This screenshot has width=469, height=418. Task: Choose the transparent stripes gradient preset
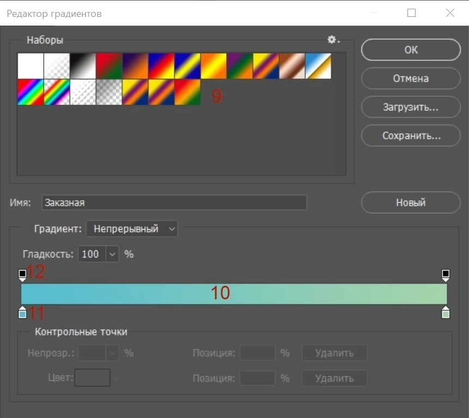83,92
